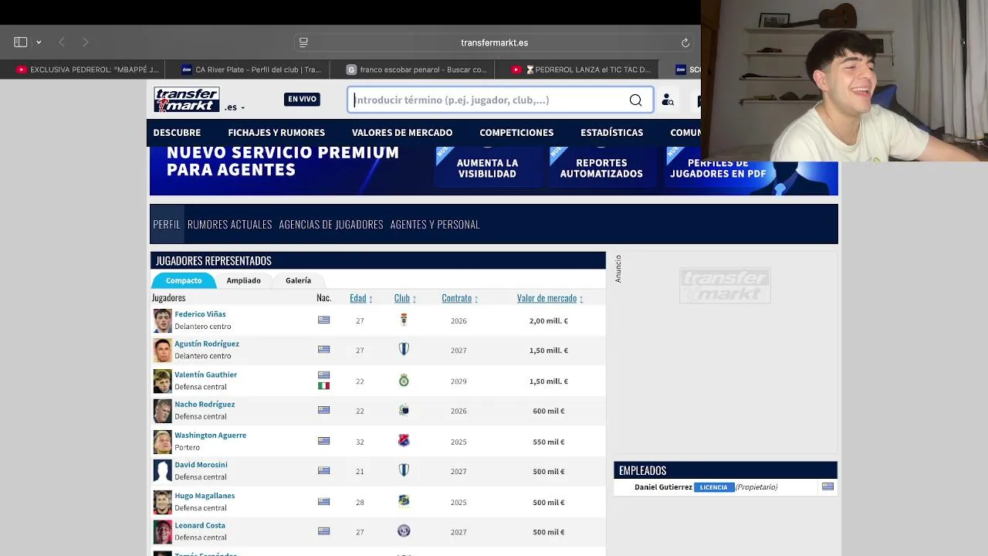The width and height of the screenshot is (988, 556).
Task: Click the magnifier search icon
Action: tap(635, 100)
